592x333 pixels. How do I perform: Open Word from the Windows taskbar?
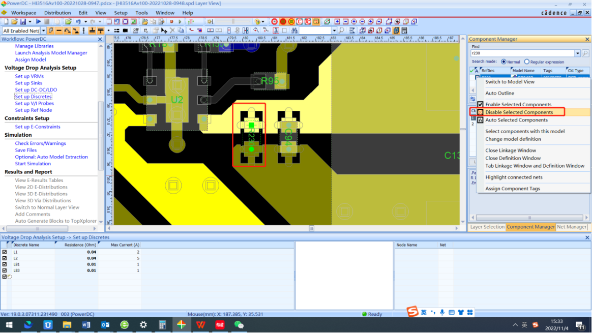[86, 325]
